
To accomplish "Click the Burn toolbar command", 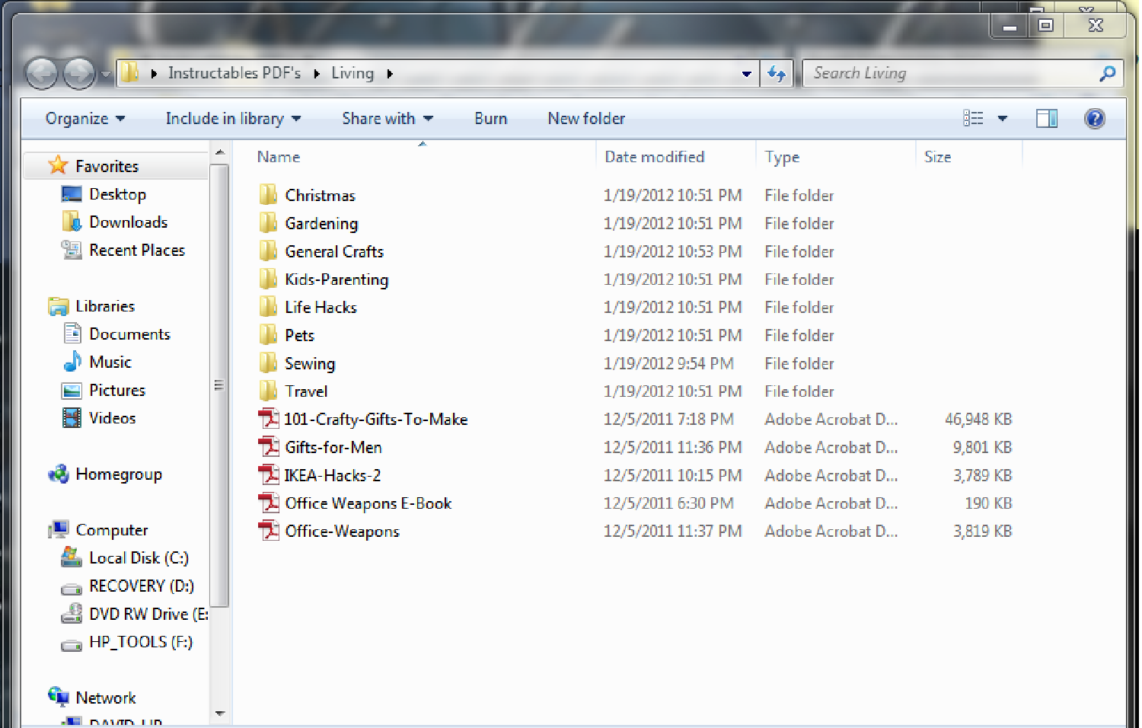I will [490, 118].
